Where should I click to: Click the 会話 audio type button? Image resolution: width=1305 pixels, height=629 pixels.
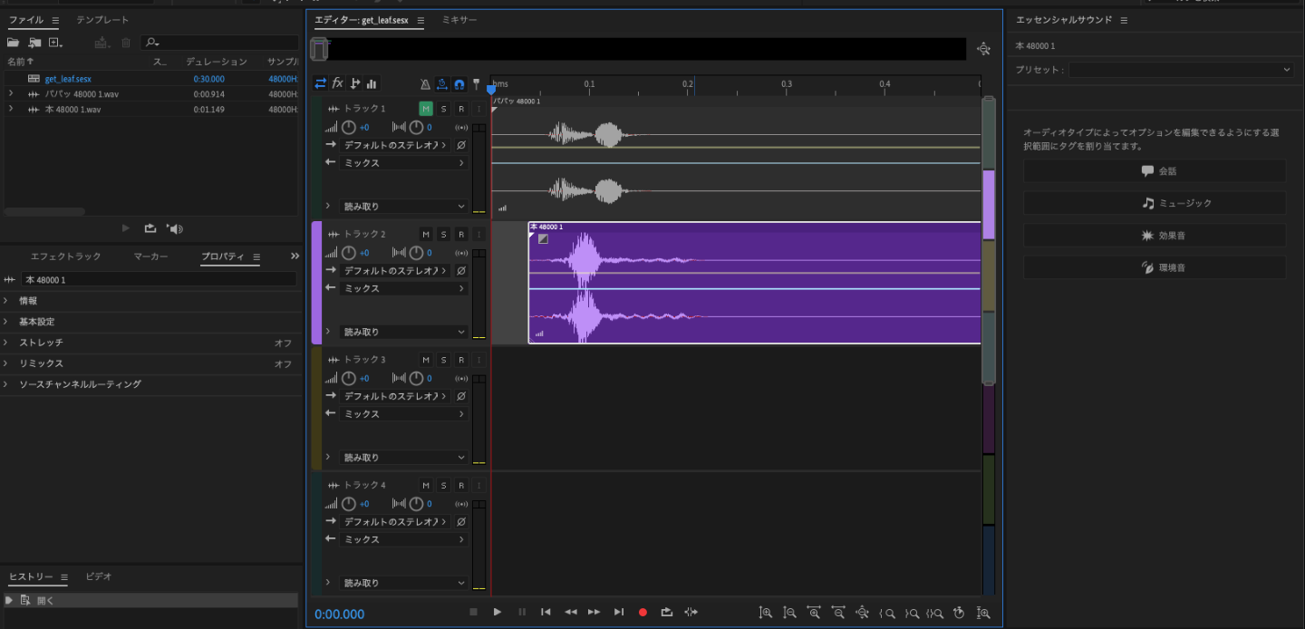(1155, 171)
